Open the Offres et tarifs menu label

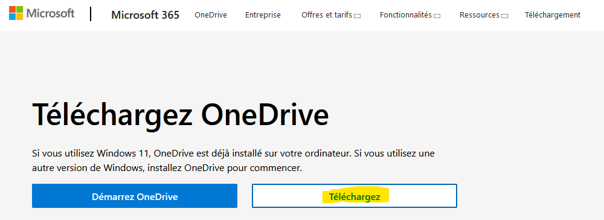pos(327,15)
